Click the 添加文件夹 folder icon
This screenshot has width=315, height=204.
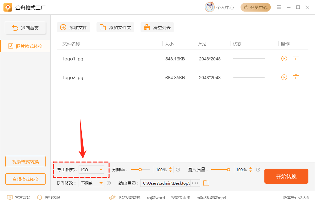(x=102, y=27)
